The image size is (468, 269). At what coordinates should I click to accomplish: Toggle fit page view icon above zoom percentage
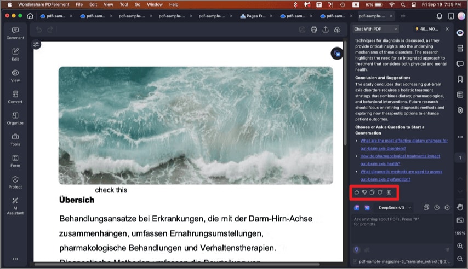[460, 220]
